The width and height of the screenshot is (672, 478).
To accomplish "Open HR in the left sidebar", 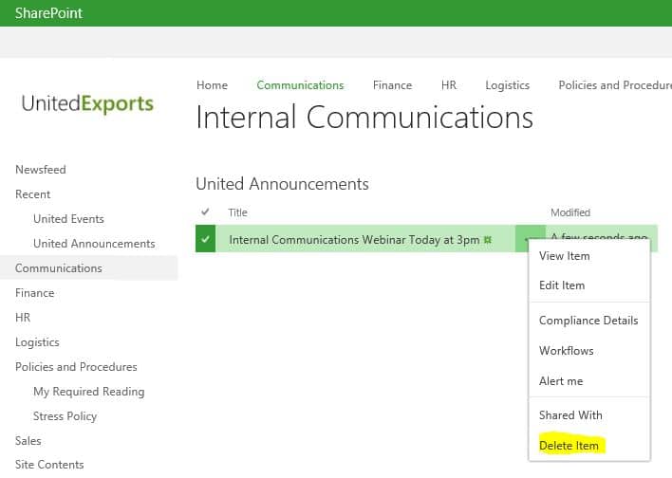I will point(23,318).
